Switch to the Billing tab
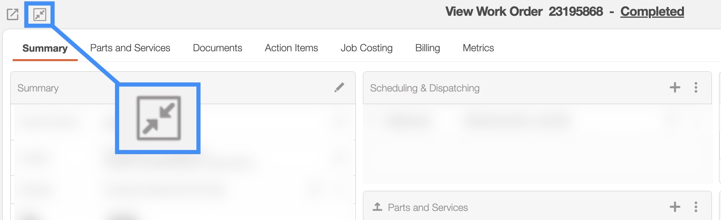 pyautogui.click(x=428, y=48)
